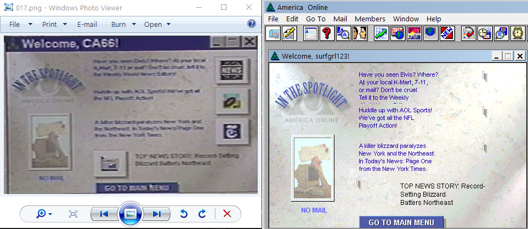Click the AOL triangle icon in Welcome title bar
Image resolution: width=528 pixels, height=229 pixels.
[x=275, y=56]
